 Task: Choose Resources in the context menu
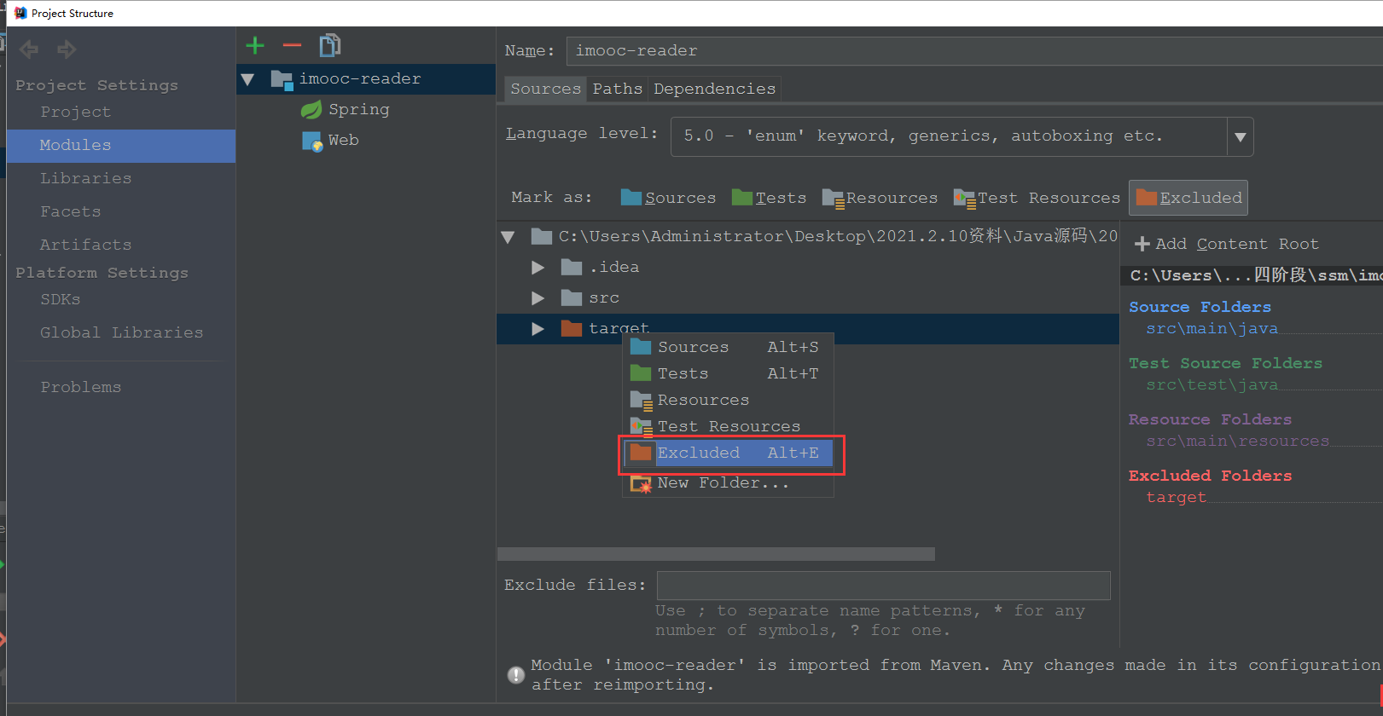[x=728, y=400]
